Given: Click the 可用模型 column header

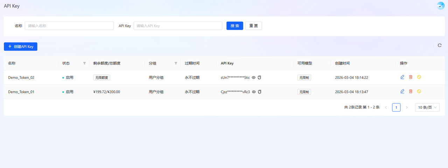Looking at the screenshot, I should pyautogui.click(x=304, y=63).
